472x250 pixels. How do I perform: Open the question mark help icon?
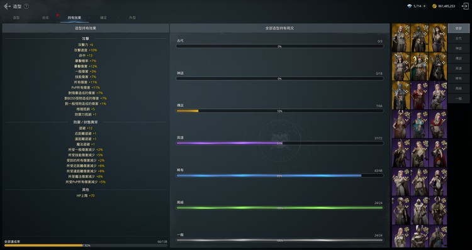click(x=26, y=6)
